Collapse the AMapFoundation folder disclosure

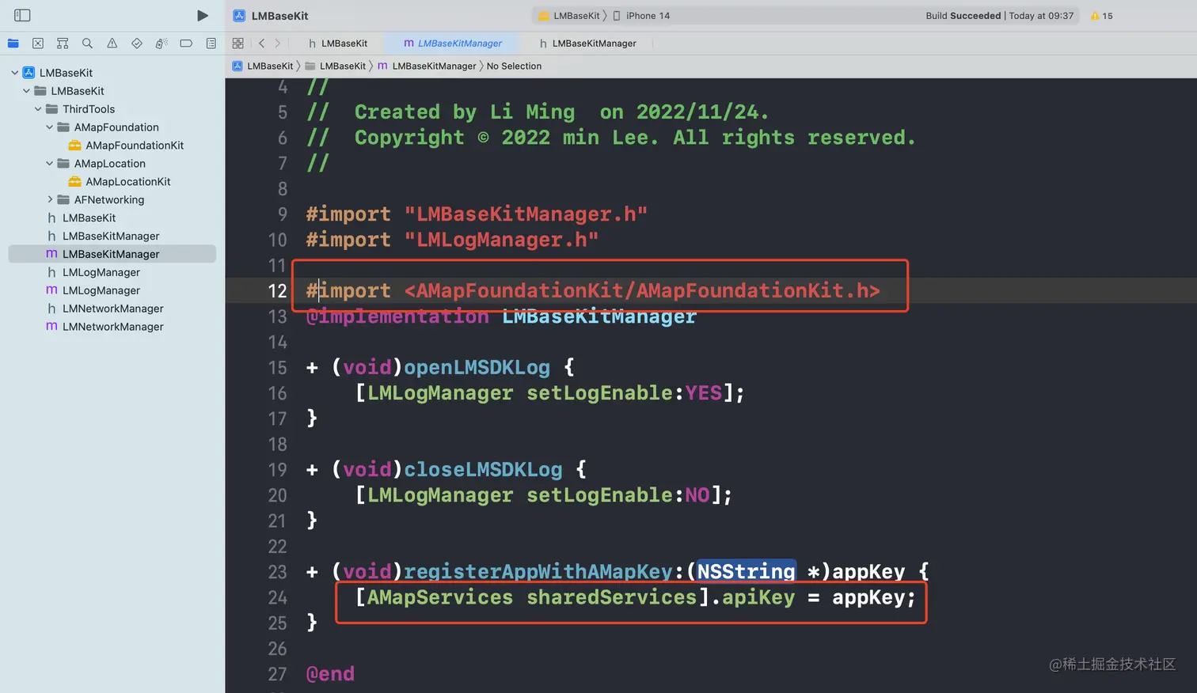49,127
